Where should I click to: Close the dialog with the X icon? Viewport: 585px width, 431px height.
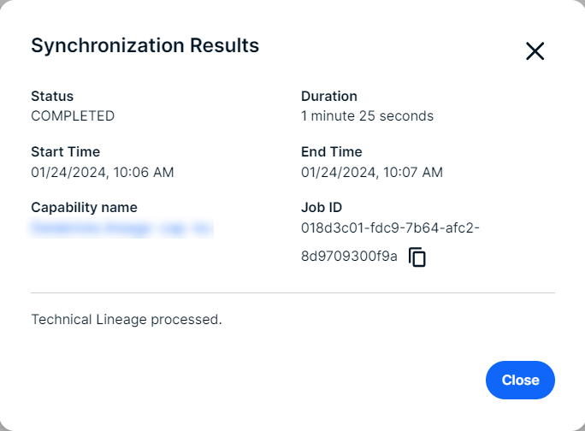coord(535,51)
